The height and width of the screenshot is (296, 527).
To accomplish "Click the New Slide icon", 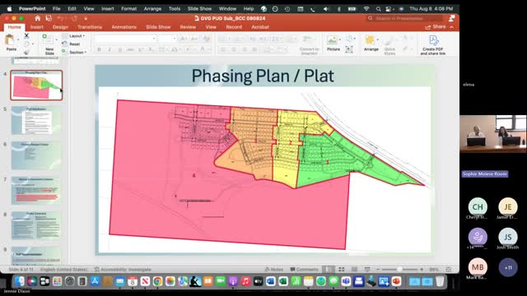I will point(48,39).
